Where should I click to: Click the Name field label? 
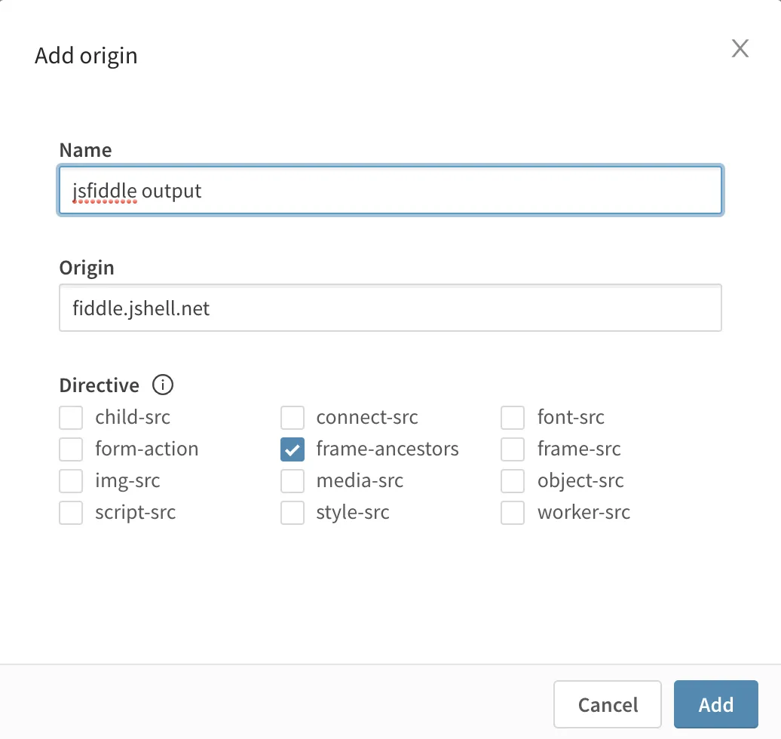(x=85, y=150)
